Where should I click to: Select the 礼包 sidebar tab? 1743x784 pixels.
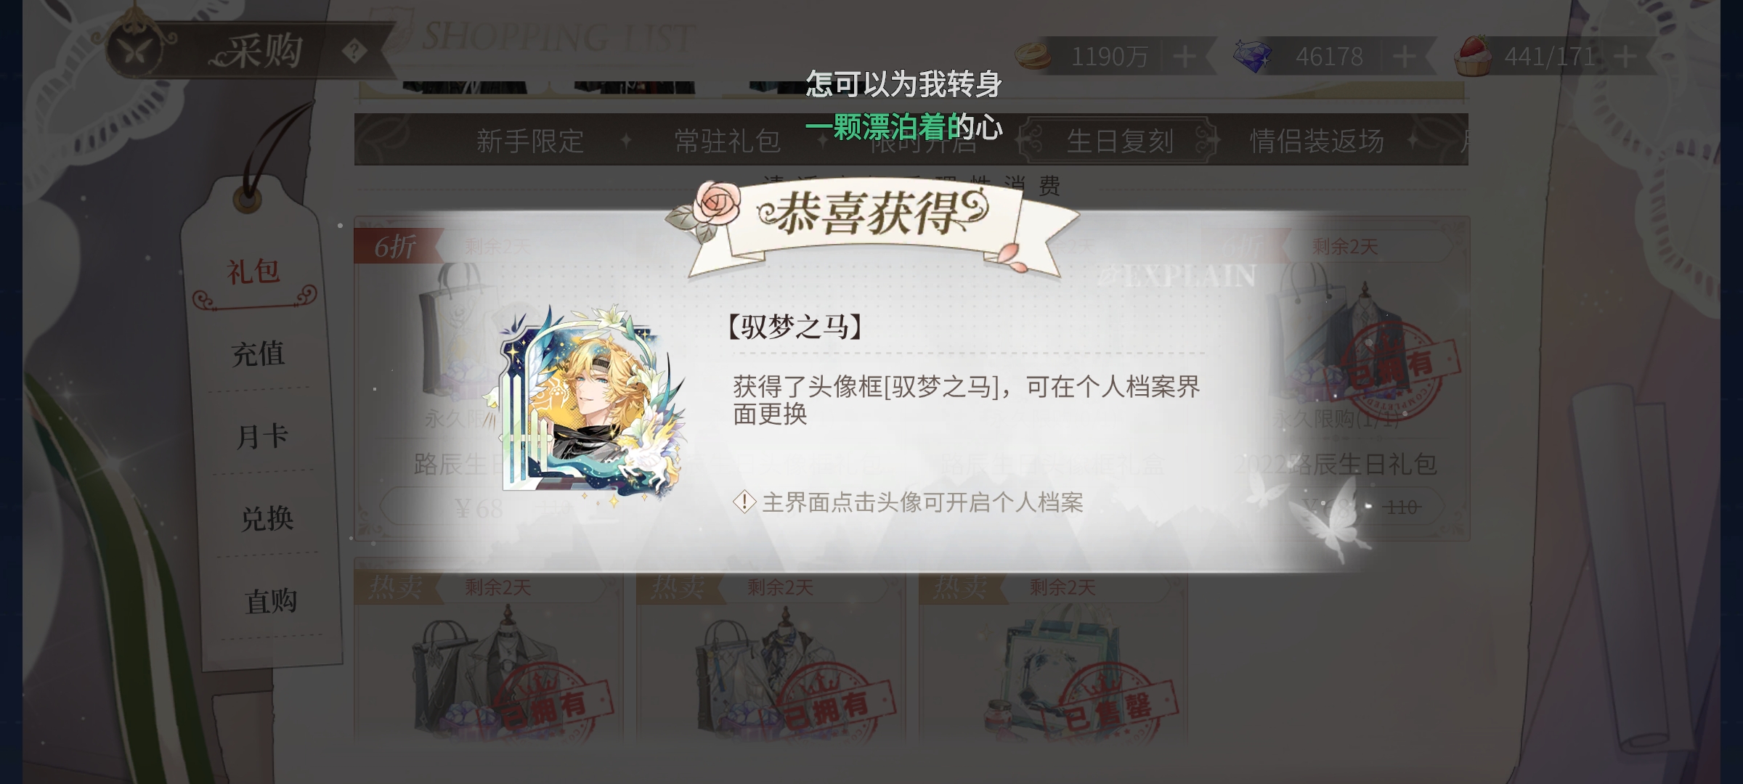click(253, 272)
